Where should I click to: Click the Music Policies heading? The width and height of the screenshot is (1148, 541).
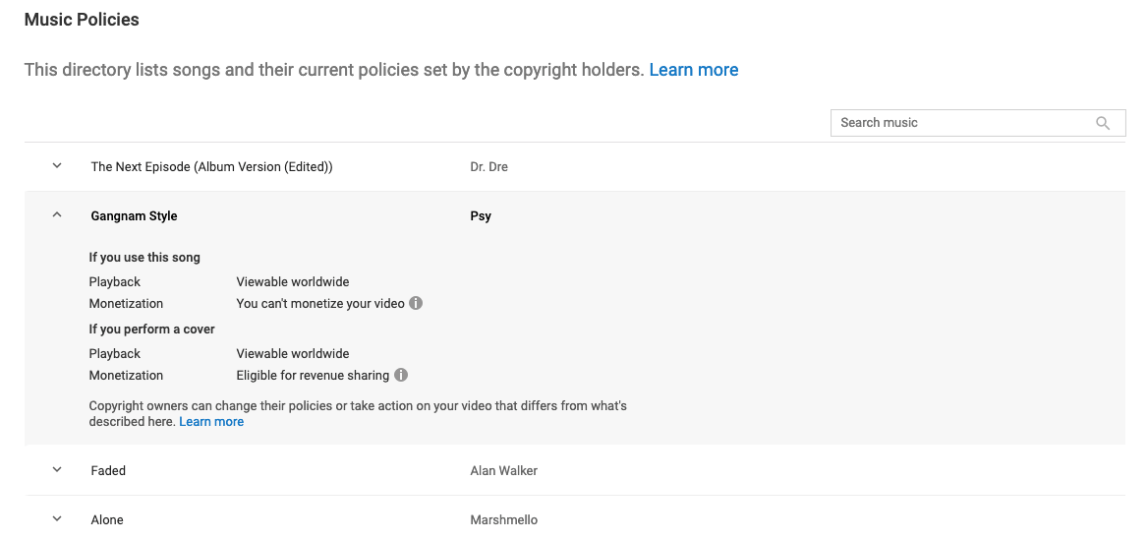(82, 20)
